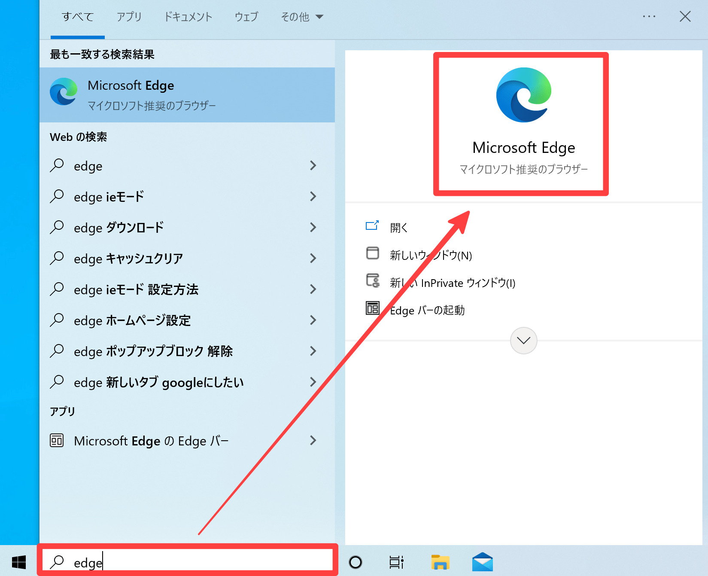
Task: Click Edge bar app icon in アプリ list
Action: click(x=57, y=440)
